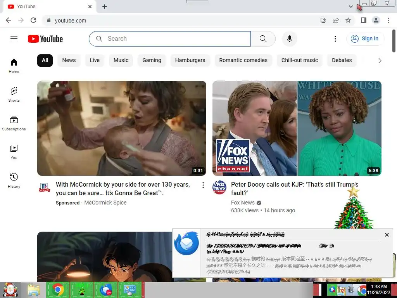397x298 pixels.
Task: Reload the YouTube page
Action: coord(33,20)
